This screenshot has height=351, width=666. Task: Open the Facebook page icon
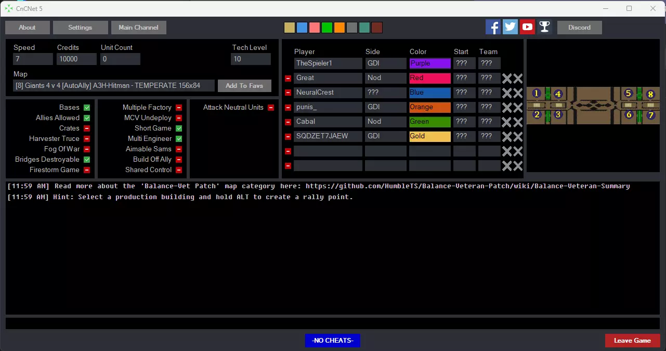coord(493,27)
